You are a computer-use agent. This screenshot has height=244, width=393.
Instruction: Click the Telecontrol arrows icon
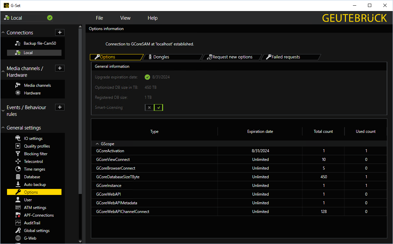click(x=18, y=162)
